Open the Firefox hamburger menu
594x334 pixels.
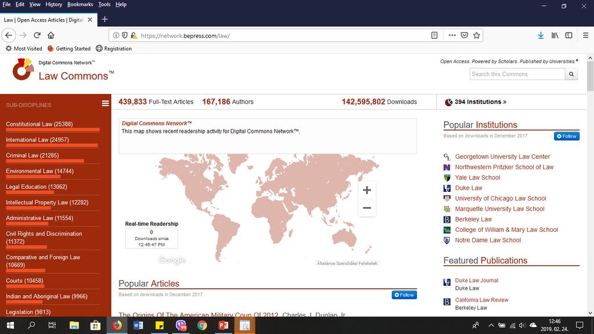[585, 35]
